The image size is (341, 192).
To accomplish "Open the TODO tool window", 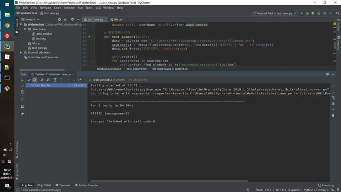I will pos(44,185).
